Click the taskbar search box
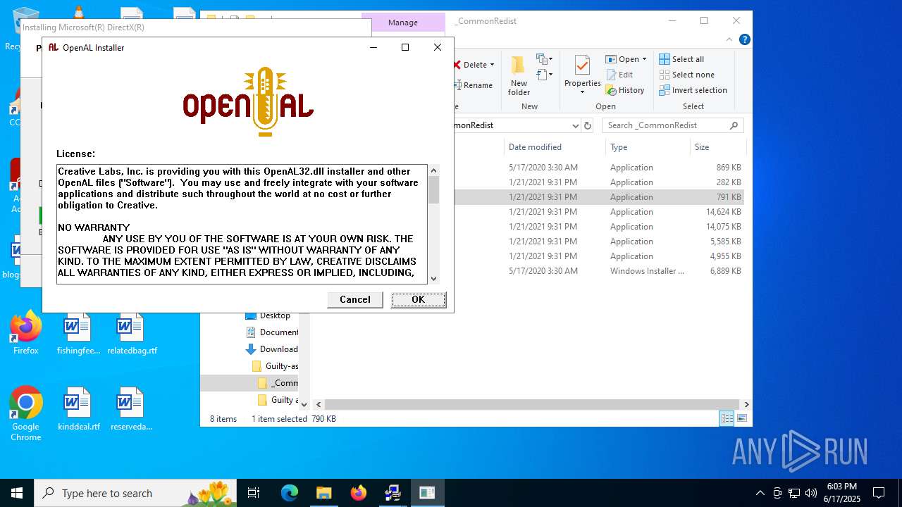 [x=135, y=493]
